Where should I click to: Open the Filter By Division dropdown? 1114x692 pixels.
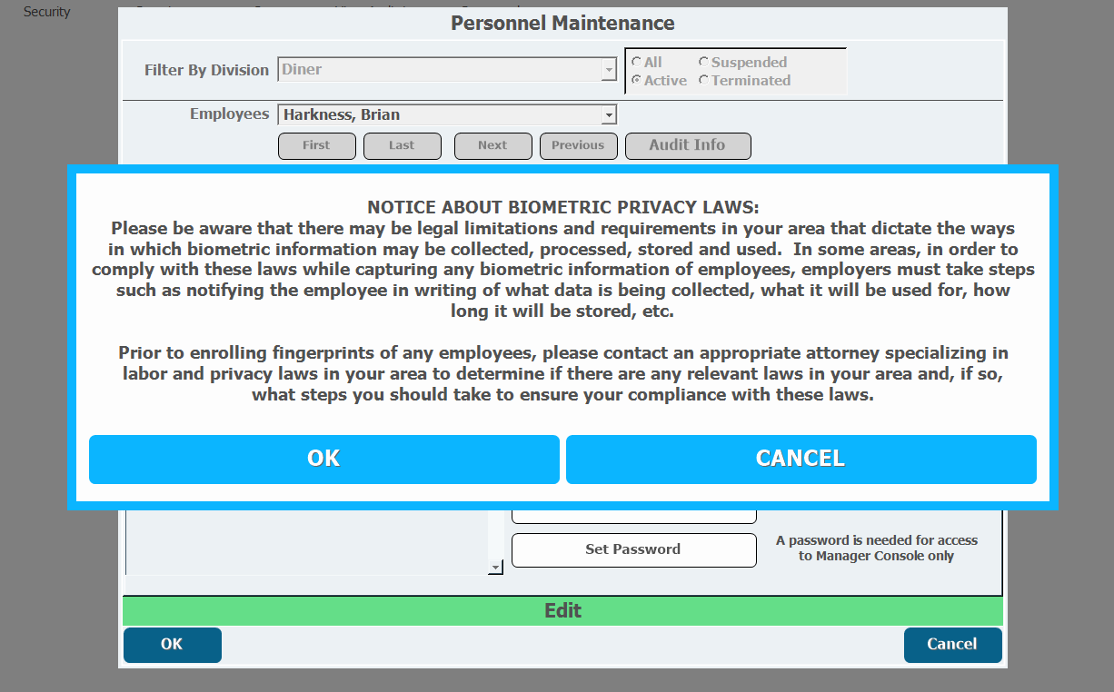point(610,70)
